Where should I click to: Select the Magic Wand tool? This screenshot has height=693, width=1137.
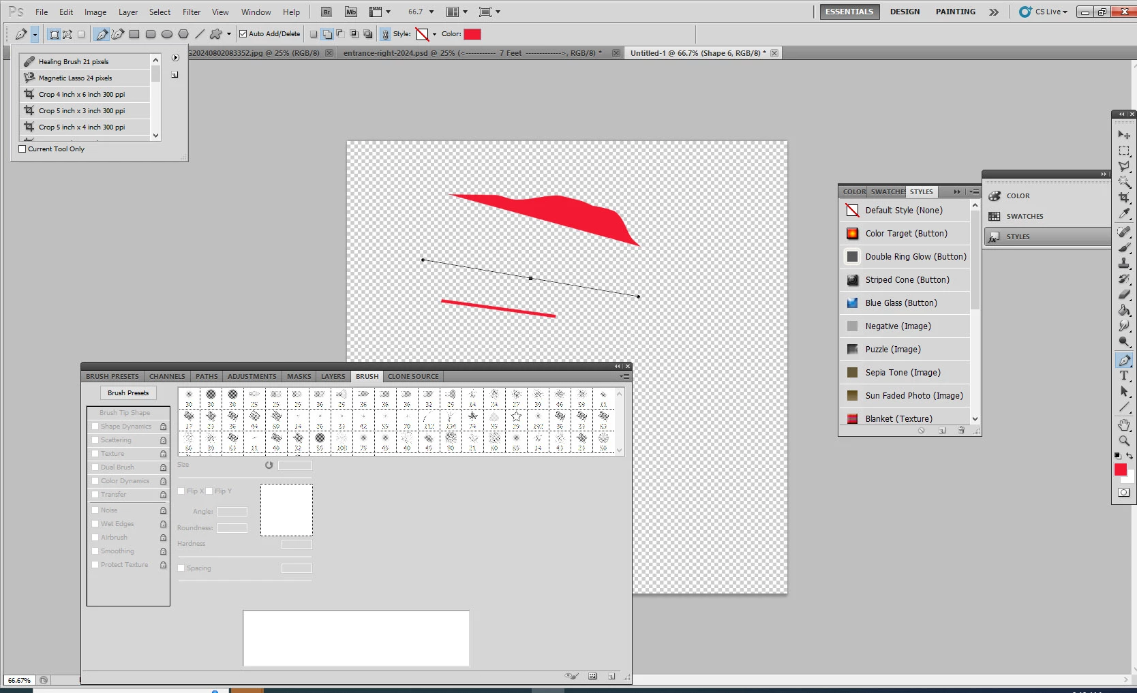[x=1124, y=182]
